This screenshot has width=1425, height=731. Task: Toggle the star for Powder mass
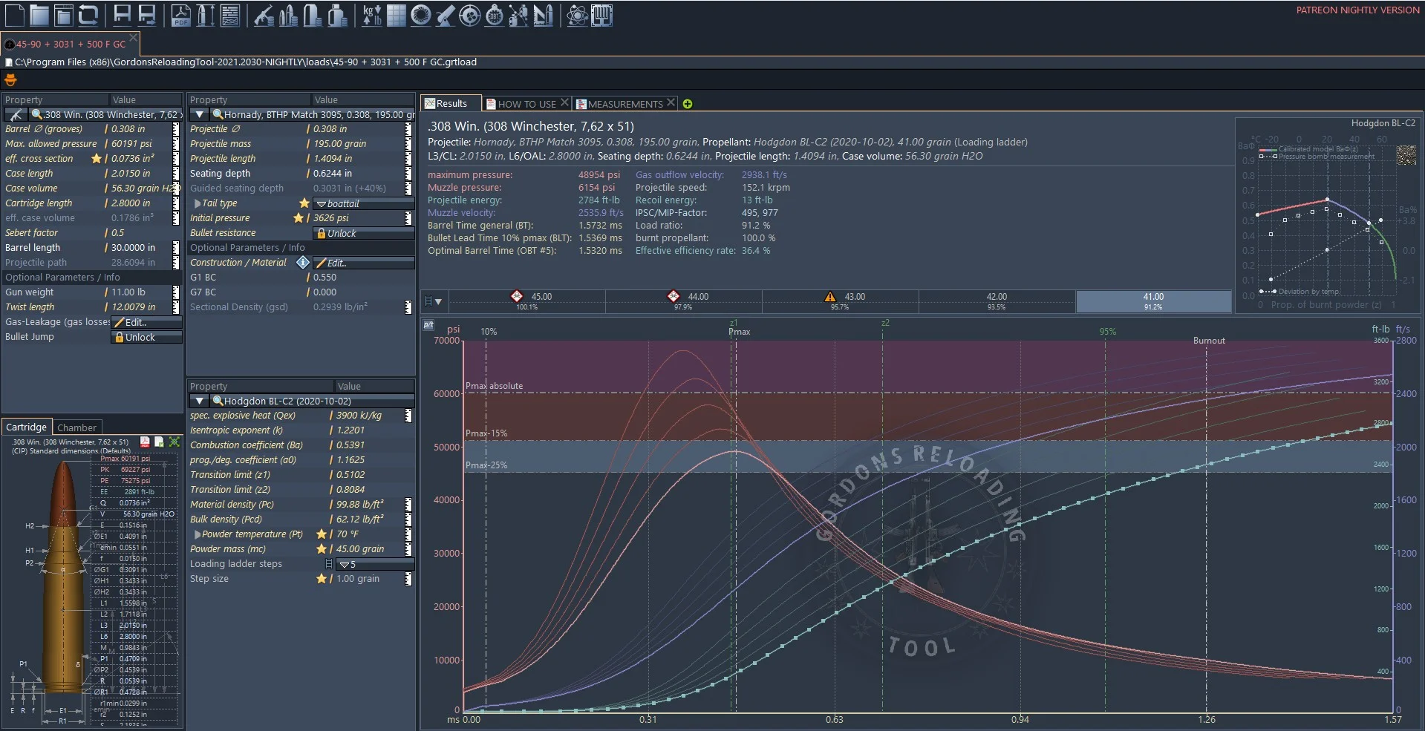322,548
